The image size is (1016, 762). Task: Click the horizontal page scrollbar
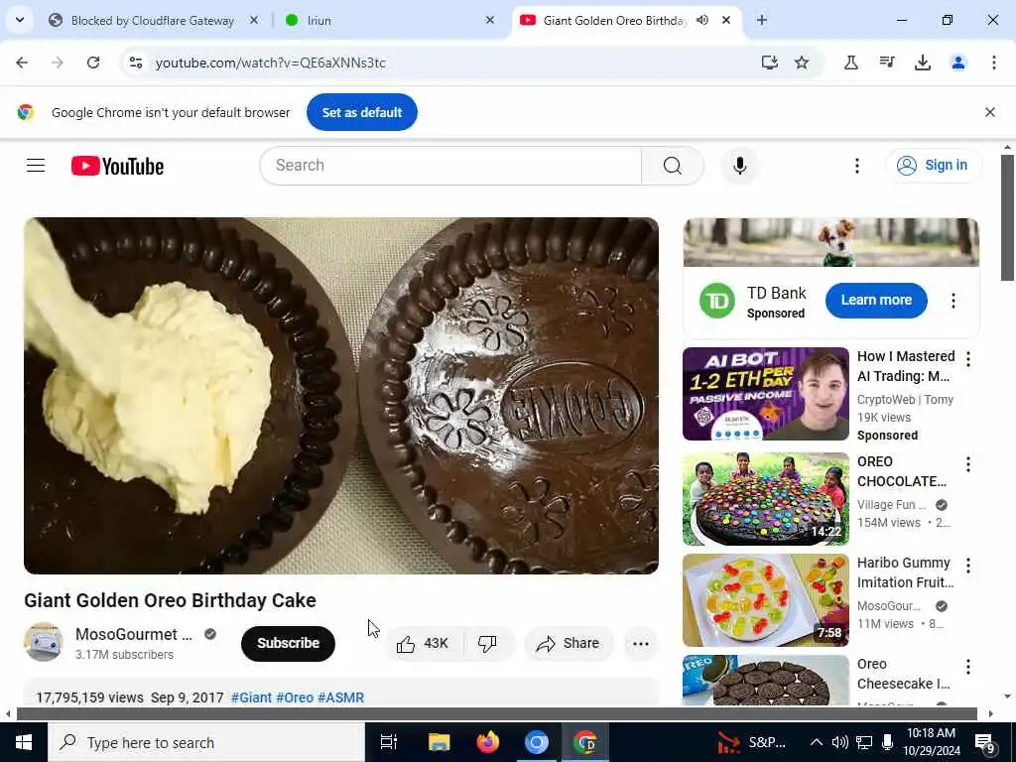496,714
